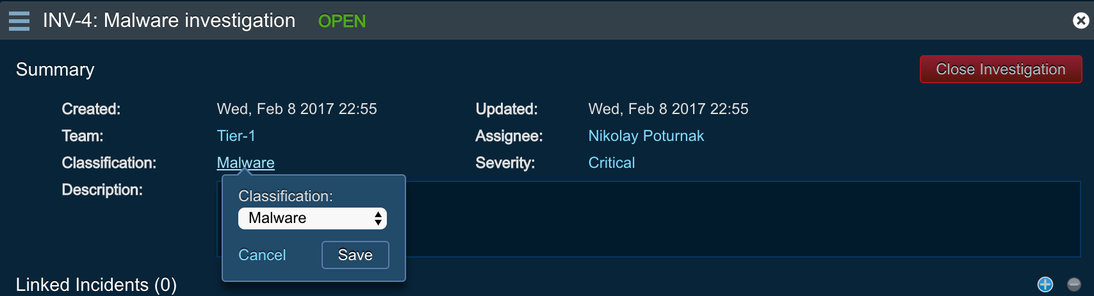Click the Severity field label
Image resolution: width=1094 pixels, height=296 pixels.
(x=505, y=163)
